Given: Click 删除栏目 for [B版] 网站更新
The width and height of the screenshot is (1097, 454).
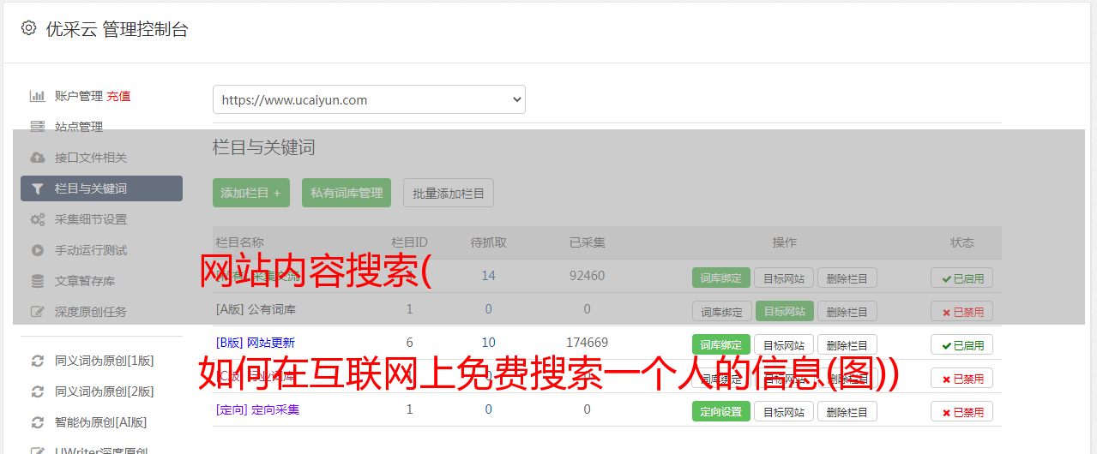Looking at the screenshot, I should (x=847, y=344).
